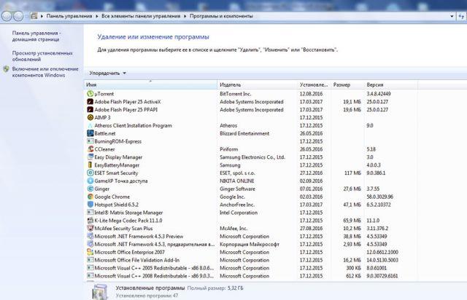This screenshot has height=300, width=467.
Task: Click the CCleaner icon in list
Action: point(90,149)
